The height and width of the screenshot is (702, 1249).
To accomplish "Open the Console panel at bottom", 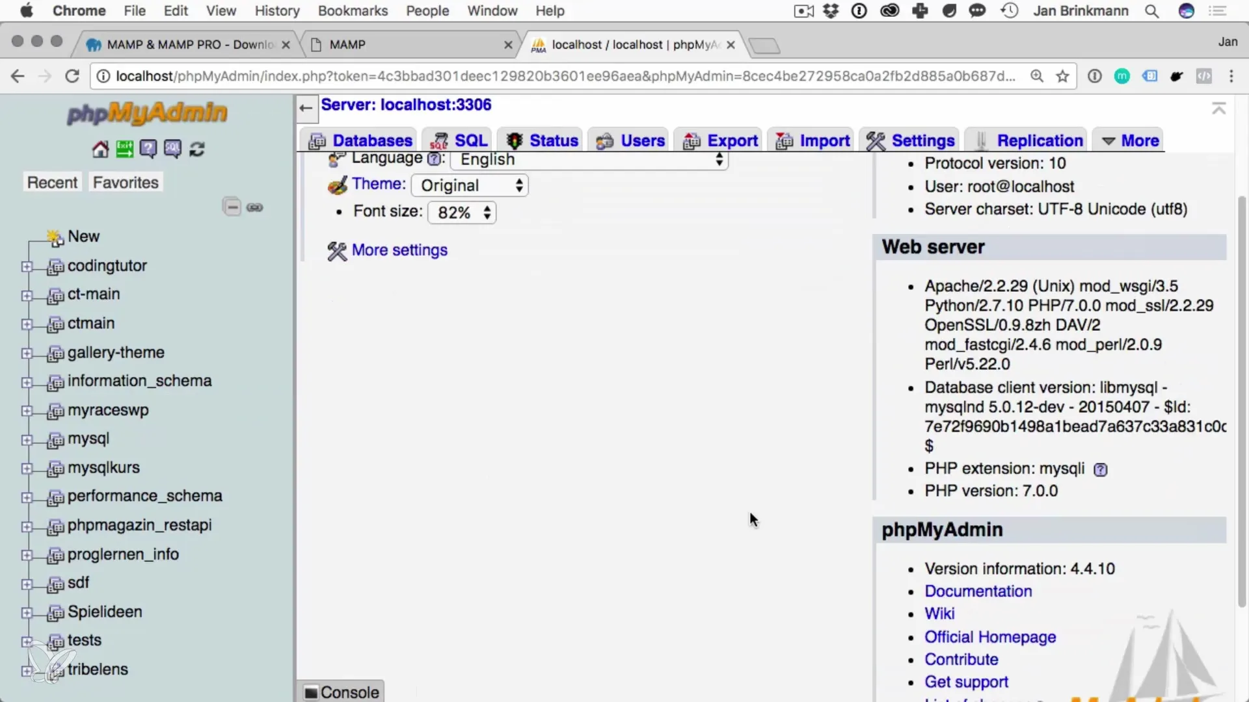I will [x=342, y=692].
